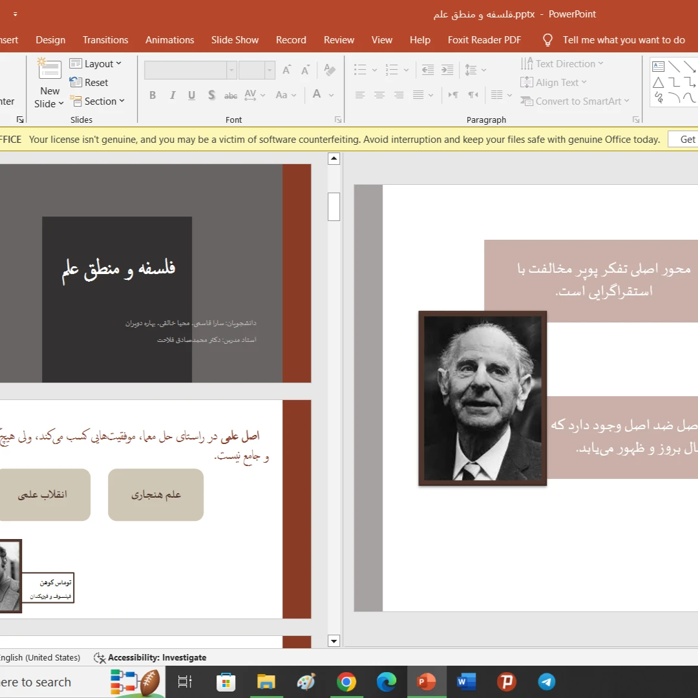Viewport: 698px width, 698px height.
Task: Open Accessibility: Investigate in status bar
Action: click(x=150, y=657)
